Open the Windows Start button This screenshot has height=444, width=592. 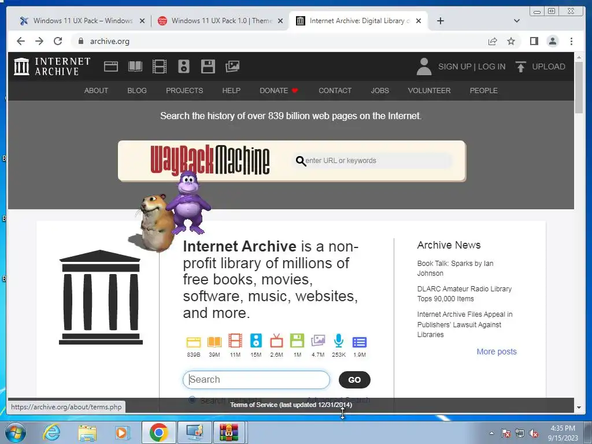pos(15,432)
